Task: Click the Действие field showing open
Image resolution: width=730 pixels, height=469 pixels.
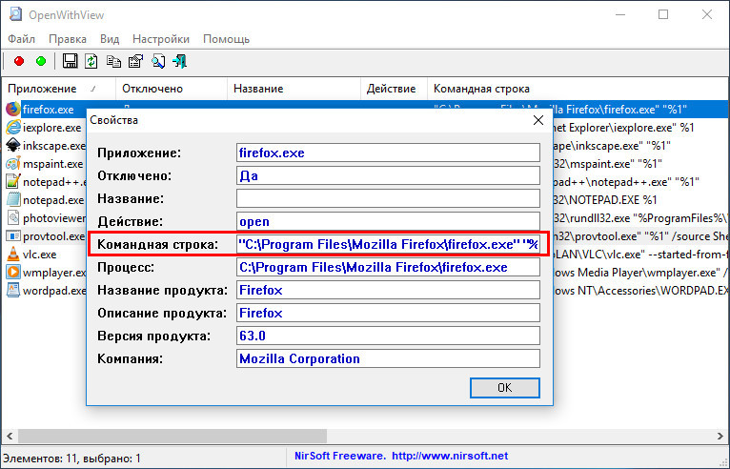Action: (x=388, y=221)
